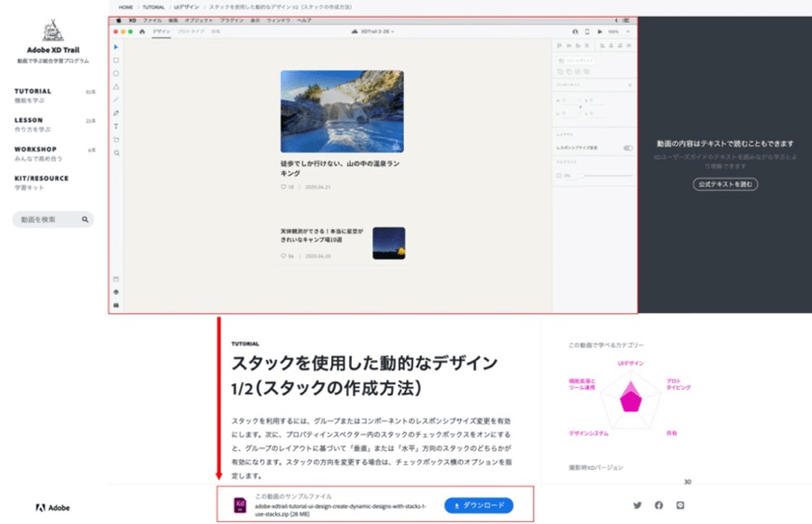
Task: Click the Adobe logo in footer
Action: 52,508
